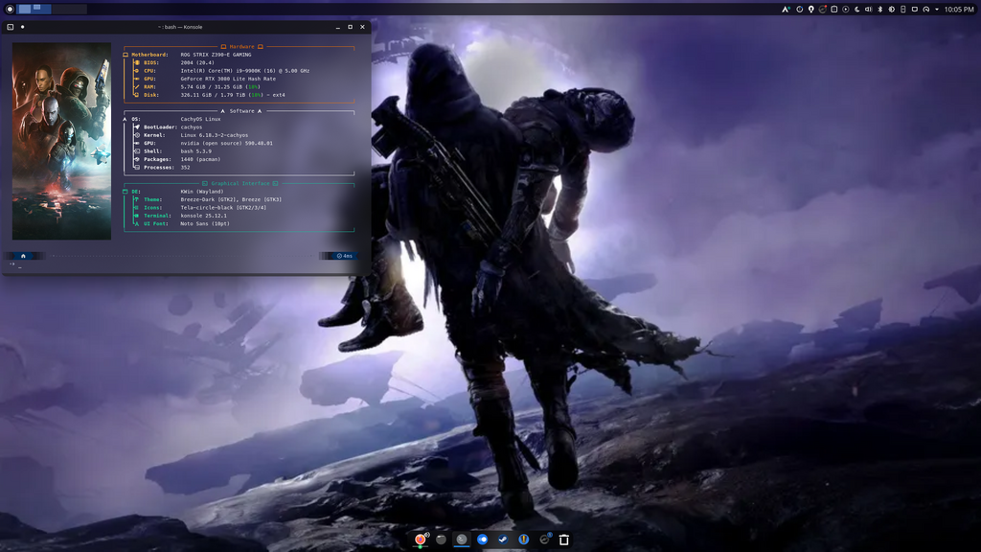Click the 'bash 5.3.9' shell value
Viewport: 981px width, 552px height.
(x=195, y=151)
